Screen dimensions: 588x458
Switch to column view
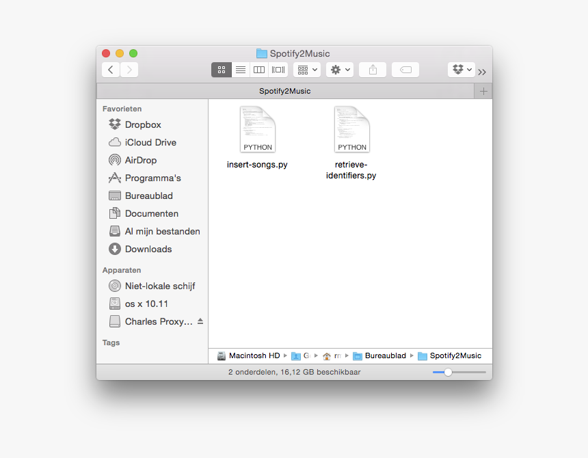point(259,70)
